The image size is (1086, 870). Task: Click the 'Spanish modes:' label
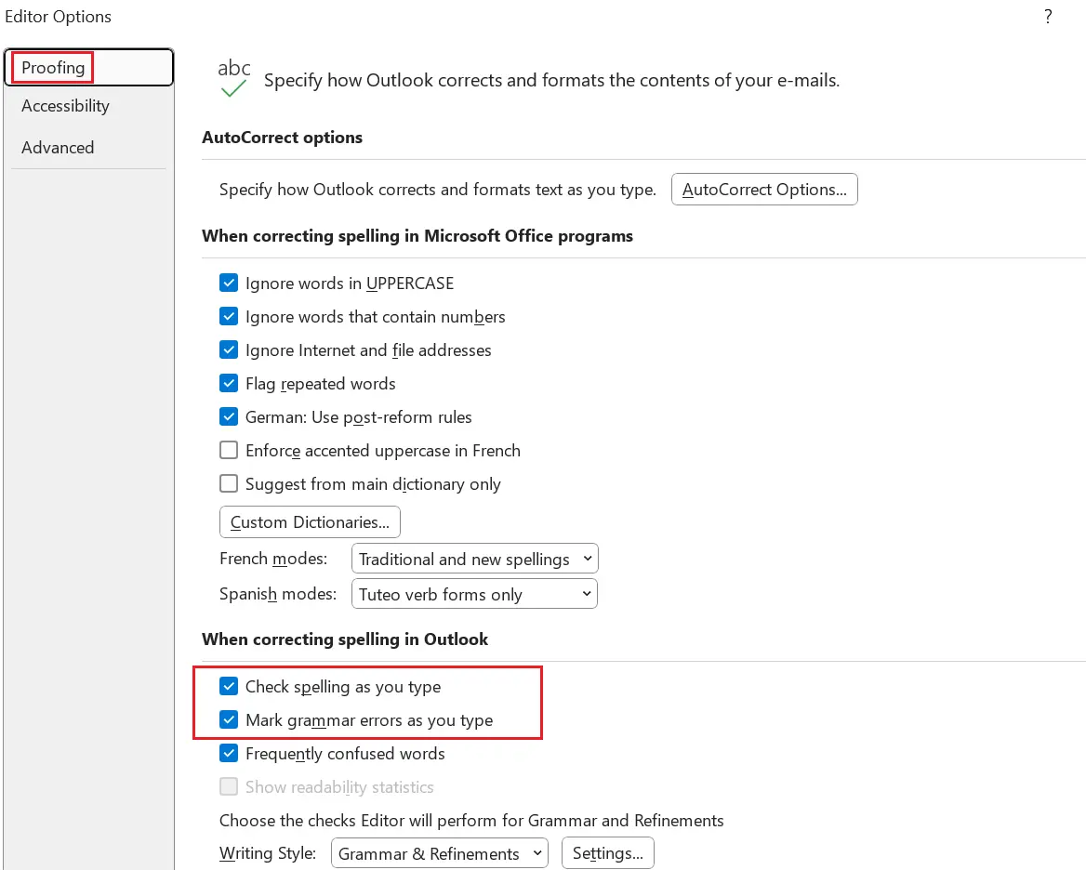pyautogui.click(x=278, y=594)
